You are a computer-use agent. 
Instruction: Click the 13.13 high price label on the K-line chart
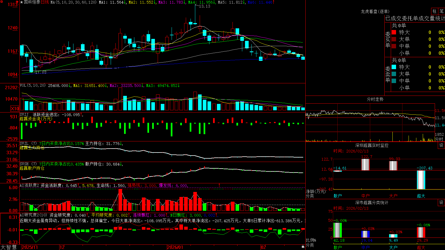click(x=204, y=6)
